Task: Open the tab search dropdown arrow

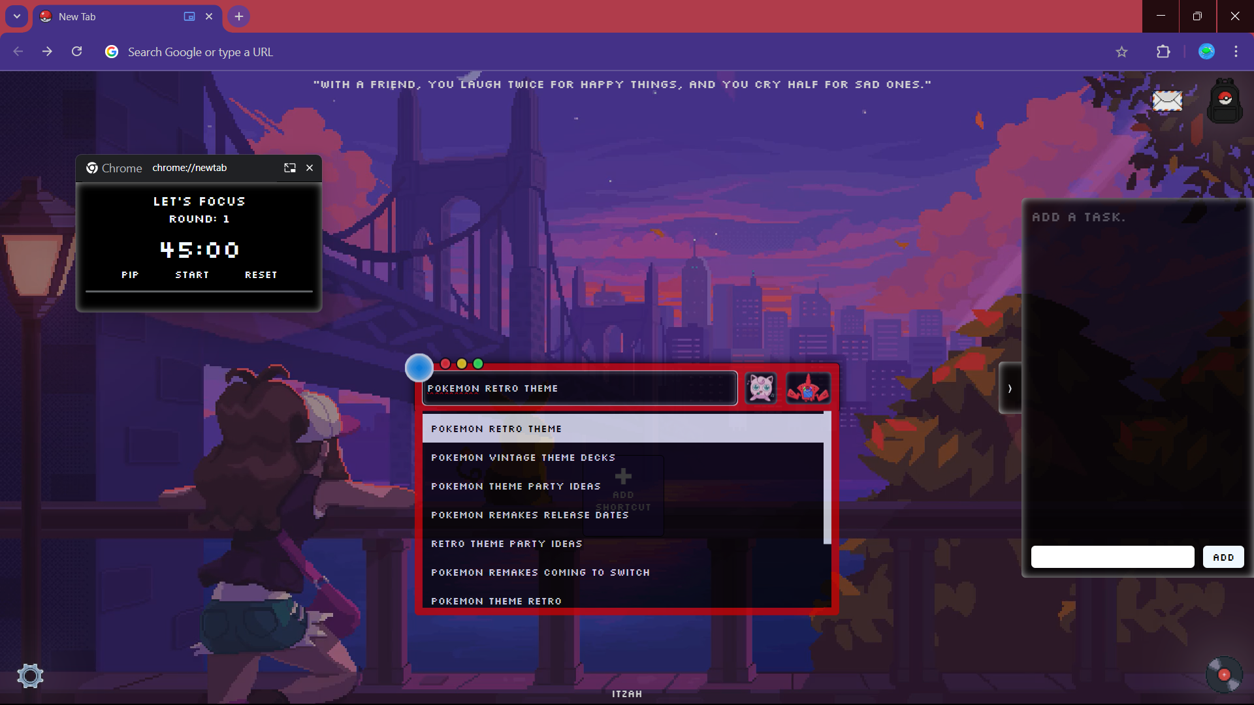Action: [17, 16]
